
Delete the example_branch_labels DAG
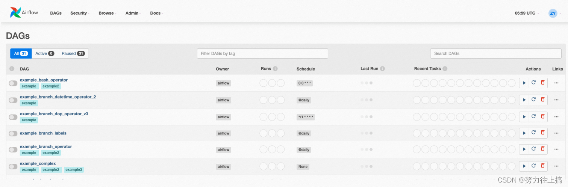542,133
